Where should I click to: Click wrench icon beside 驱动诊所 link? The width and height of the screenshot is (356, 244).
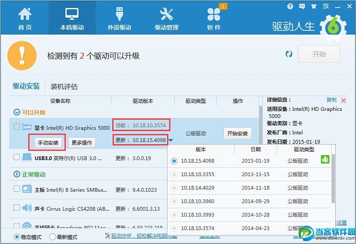(108, 236)
